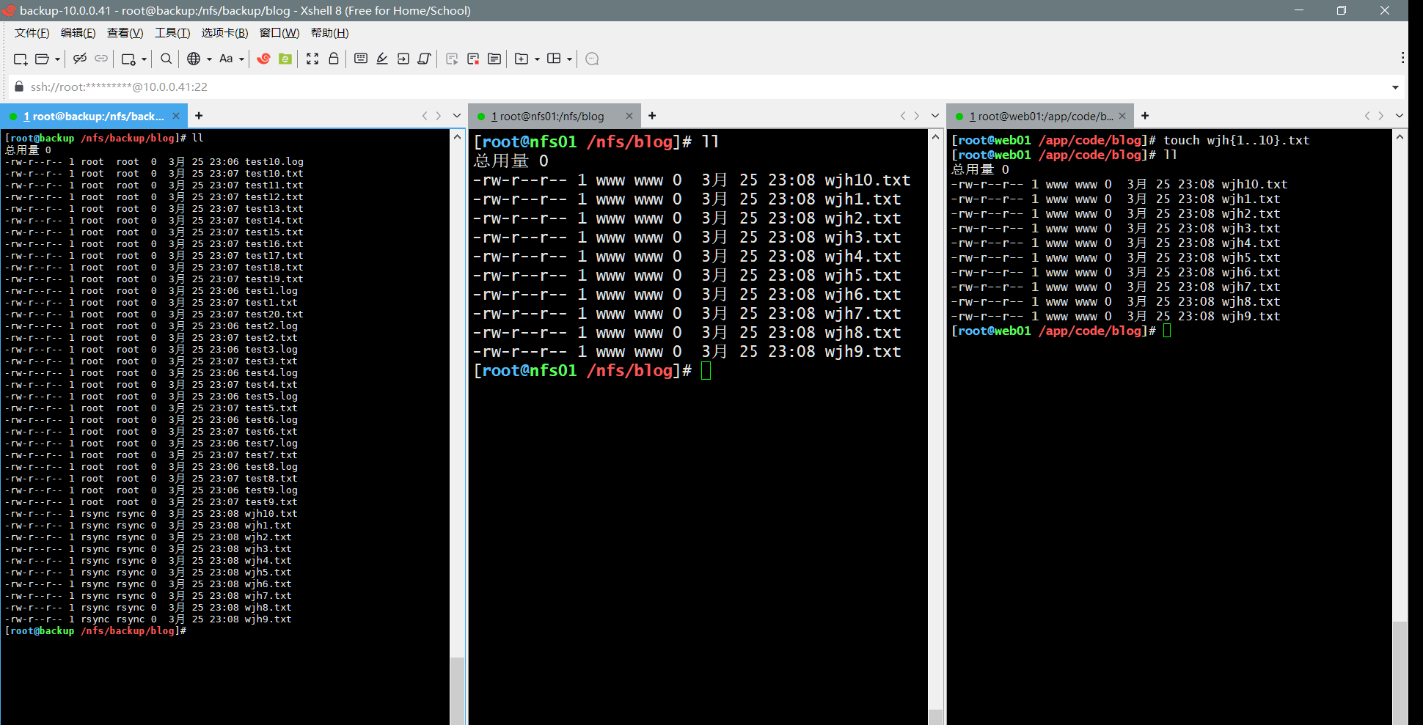1423x725 pixels.
Task: Click the stop recording script icon
Action: pyautogui.click(x=473, y=59)
